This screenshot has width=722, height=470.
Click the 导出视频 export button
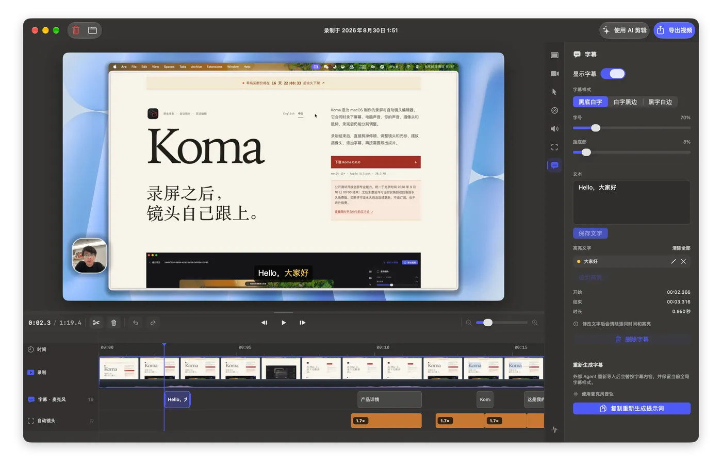click(675, 30)
